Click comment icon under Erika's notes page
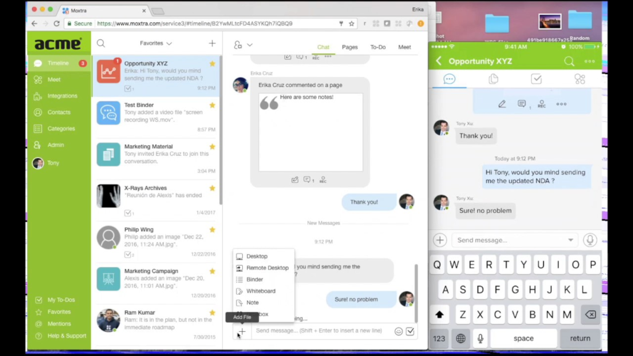 coord(308,180)
